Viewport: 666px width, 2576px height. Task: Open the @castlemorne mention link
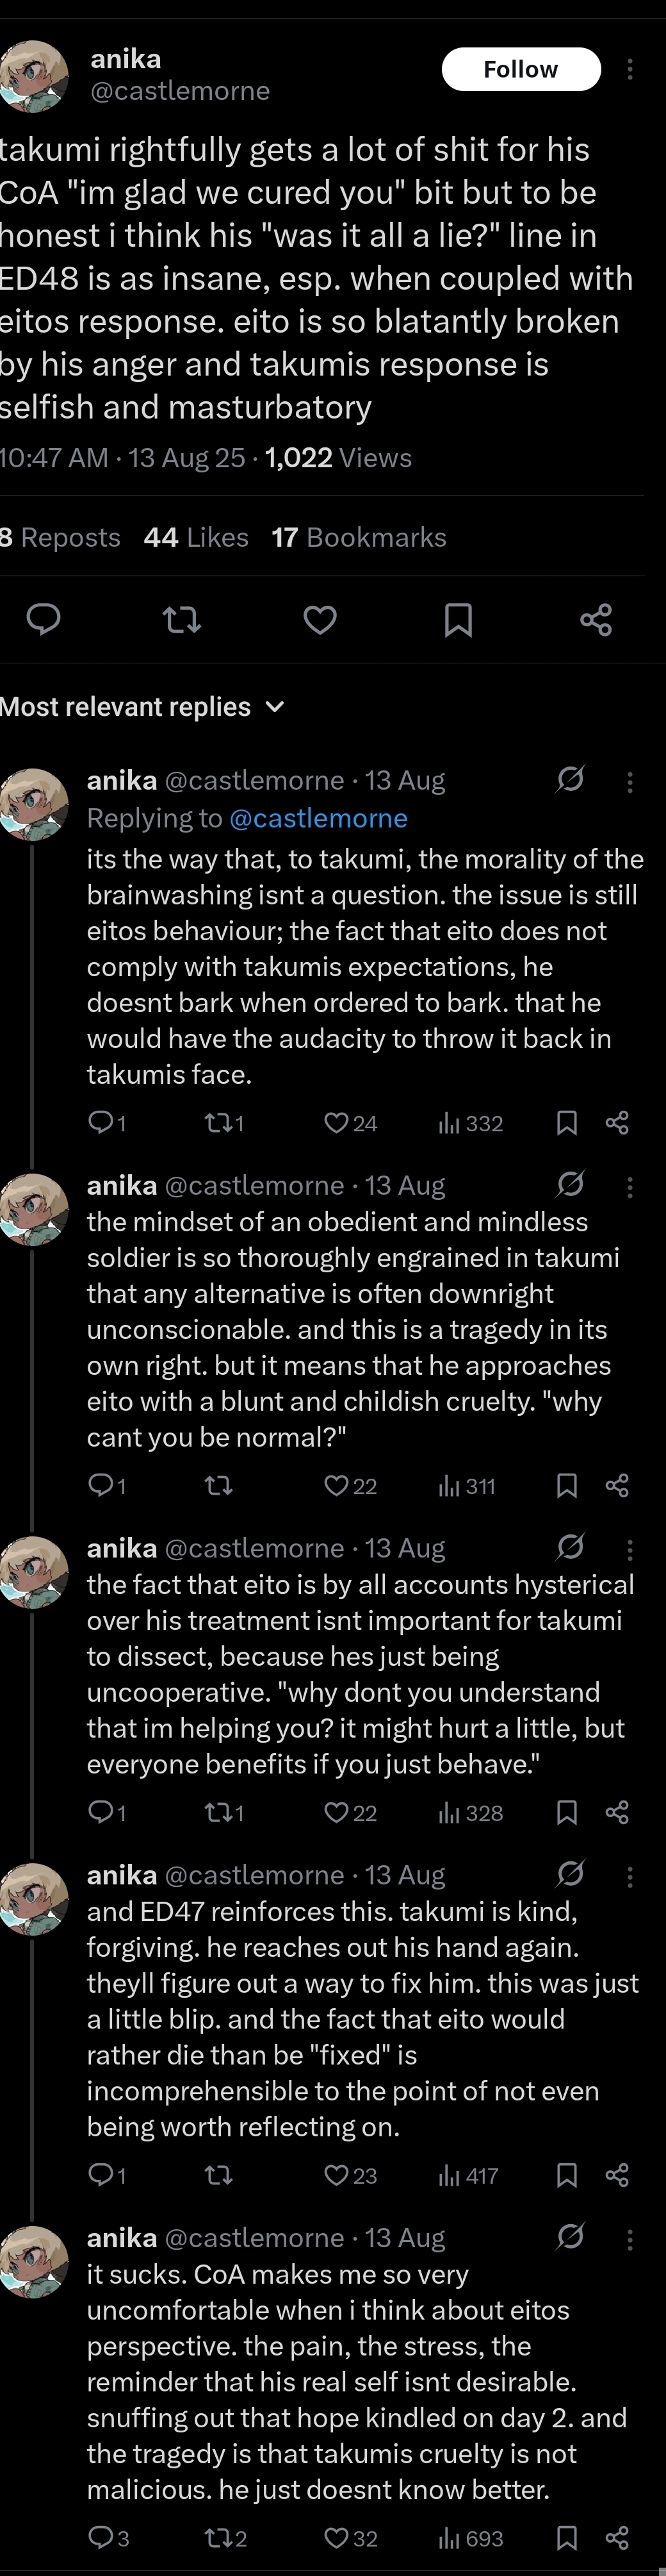318,818
